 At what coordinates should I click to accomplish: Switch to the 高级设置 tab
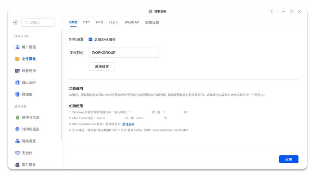point(152,22)
